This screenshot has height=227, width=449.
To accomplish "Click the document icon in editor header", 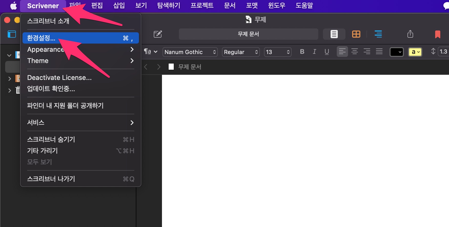I will [171, 67].
